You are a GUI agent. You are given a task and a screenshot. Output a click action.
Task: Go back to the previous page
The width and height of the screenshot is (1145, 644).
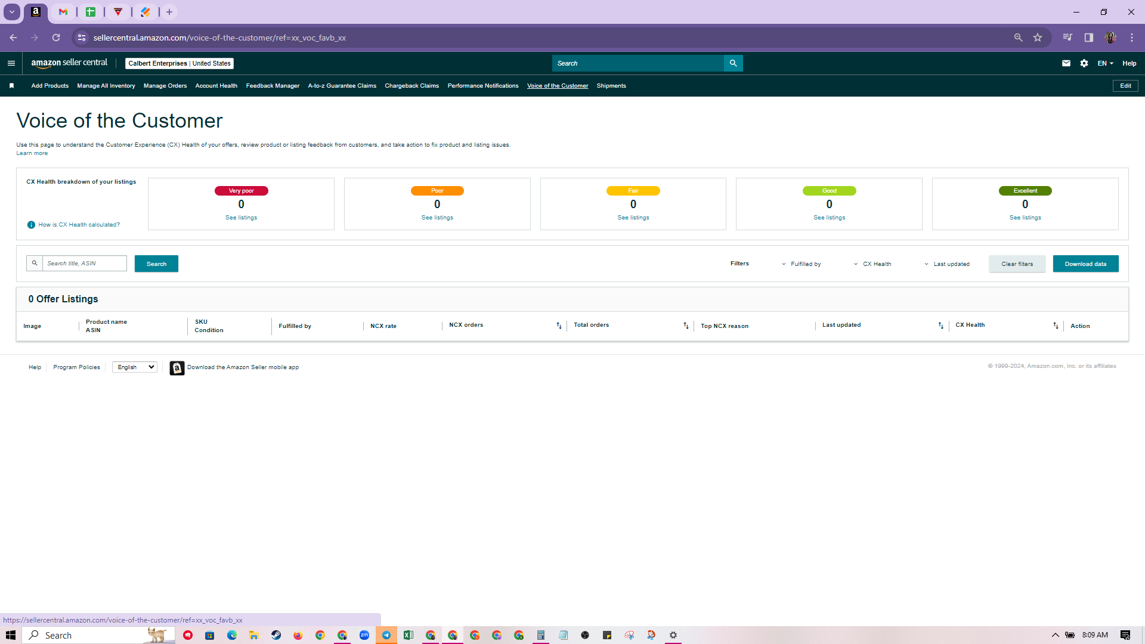coord(13,38)
